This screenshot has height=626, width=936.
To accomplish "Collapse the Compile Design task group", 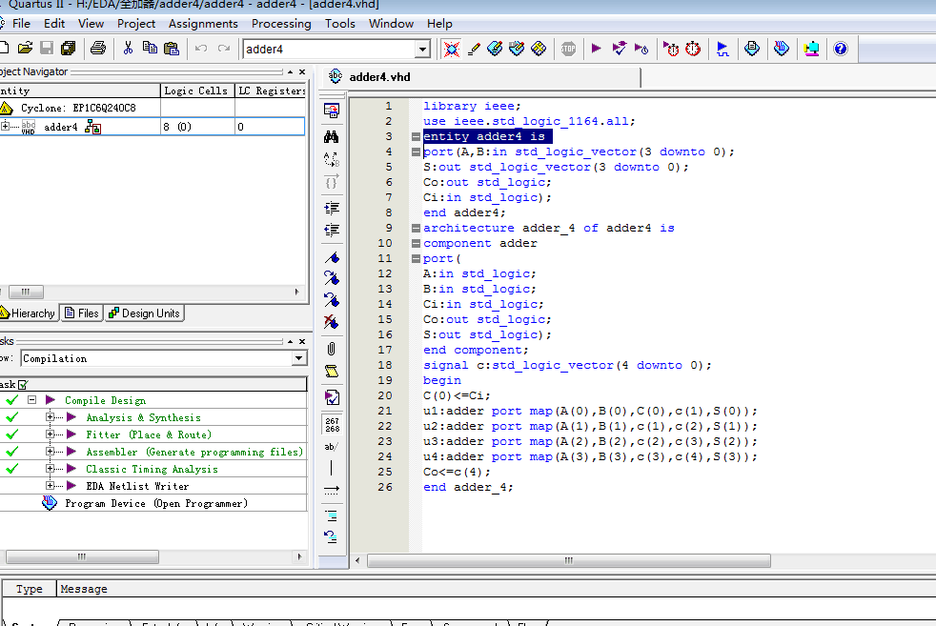I will [32, 400].
